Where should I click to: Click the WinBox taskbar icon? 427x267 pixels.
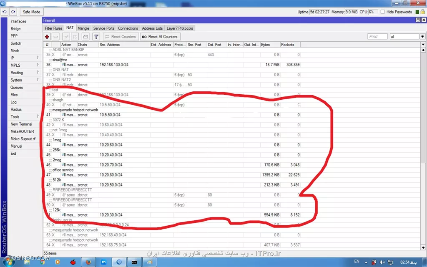click(119, 262)
